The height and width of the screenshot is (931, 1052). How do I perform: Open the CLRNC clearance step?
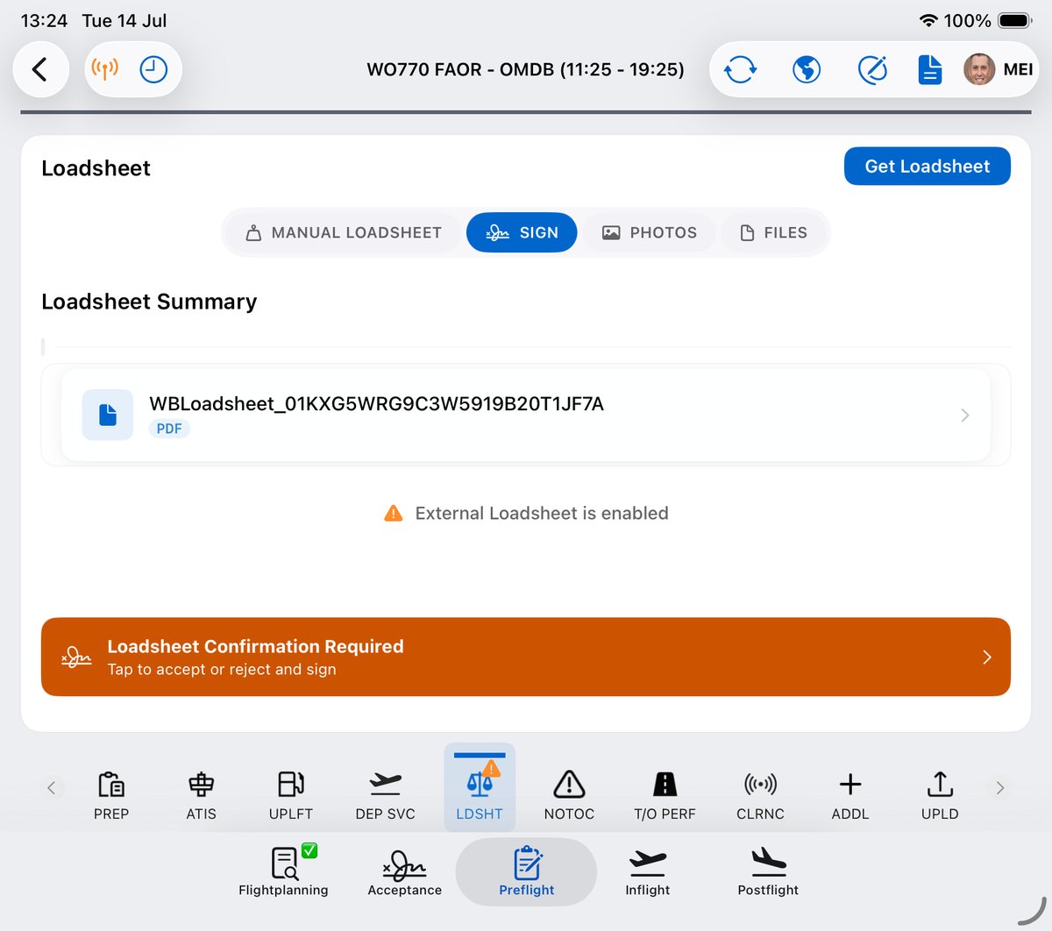point(760,795)
